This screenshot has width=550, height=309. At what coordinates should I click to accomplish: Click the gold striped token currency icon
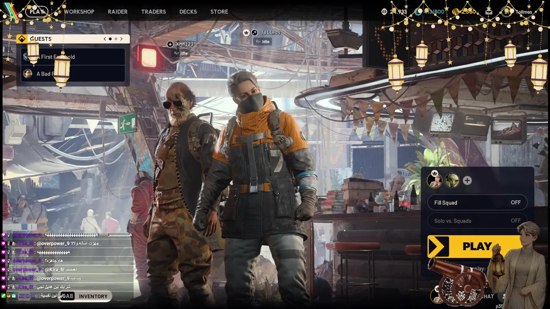[455, 12]
